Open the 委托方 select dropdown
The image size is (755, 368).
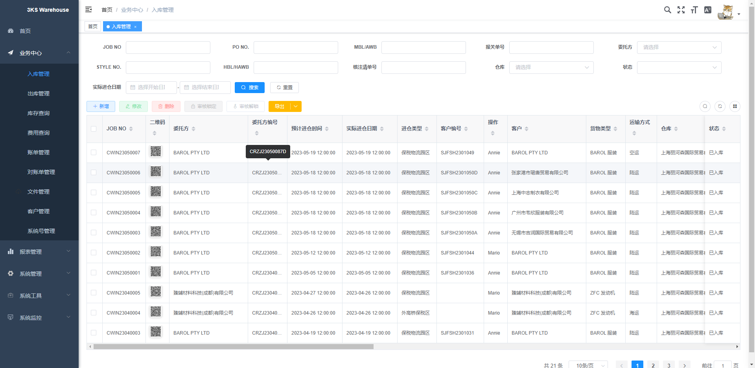point(679,48)
